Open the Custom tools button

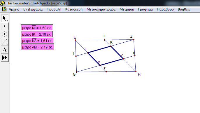tap(5, 58)
